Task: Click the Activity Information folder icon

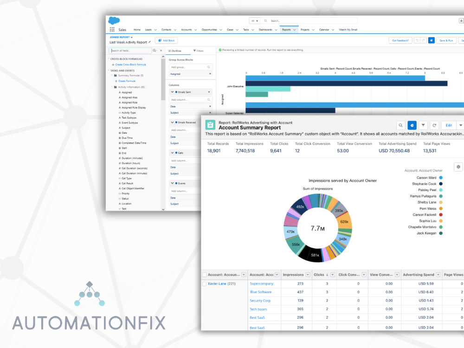Action: [116, 87]
